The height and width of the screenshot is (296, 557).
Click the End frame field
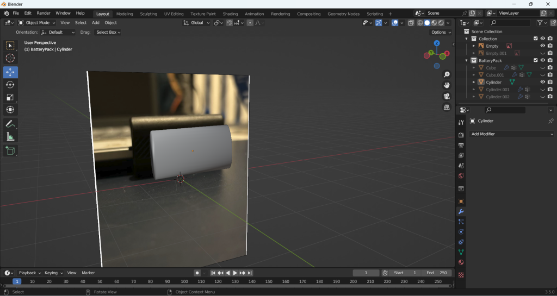pos(437,273)
